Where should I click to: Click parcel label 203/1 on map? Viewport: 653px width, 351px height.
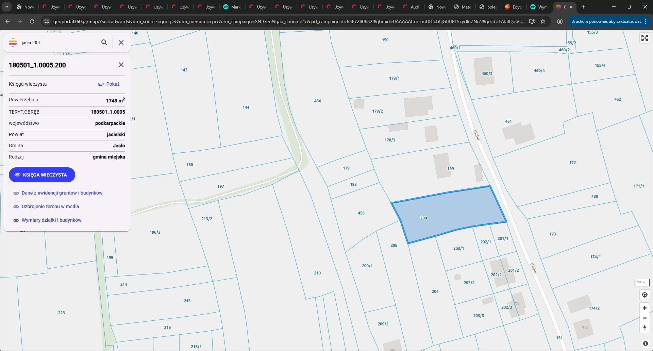click(x=458, y=249)
